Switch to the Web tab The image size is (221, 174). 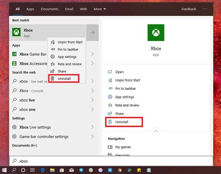83,9
